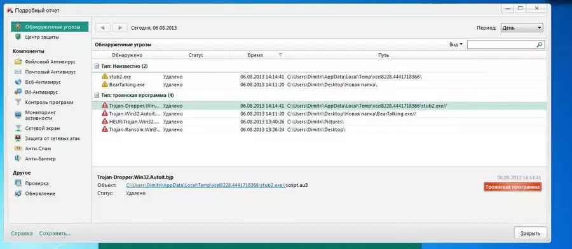Select Обнаруженные угрозы in sidebar
The width and height of the screenshot is (572, 249).
pyautogui.click(x=50, y=27)
